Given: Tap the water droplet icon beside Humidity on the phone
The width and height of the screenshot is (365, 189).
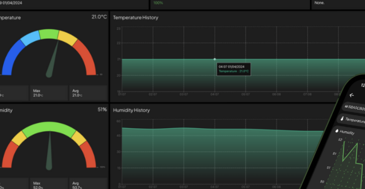Looking at the screenshot, I should click(337, 131).
